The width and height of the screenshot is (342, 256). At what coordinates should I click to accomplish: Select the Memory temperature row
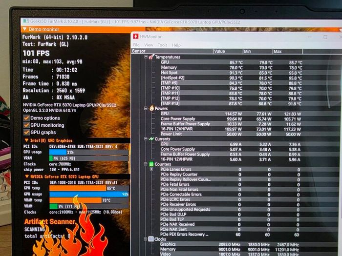232,67
